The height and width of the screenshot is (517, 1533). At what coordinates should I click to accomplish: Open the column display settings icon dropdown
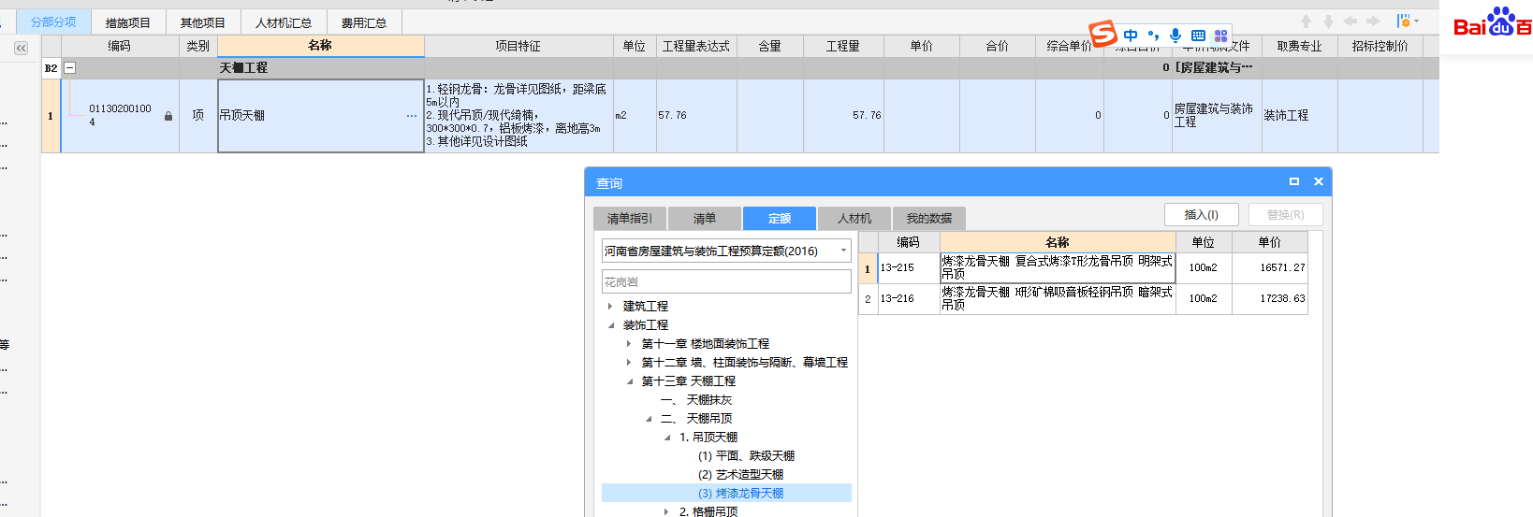1408,22
